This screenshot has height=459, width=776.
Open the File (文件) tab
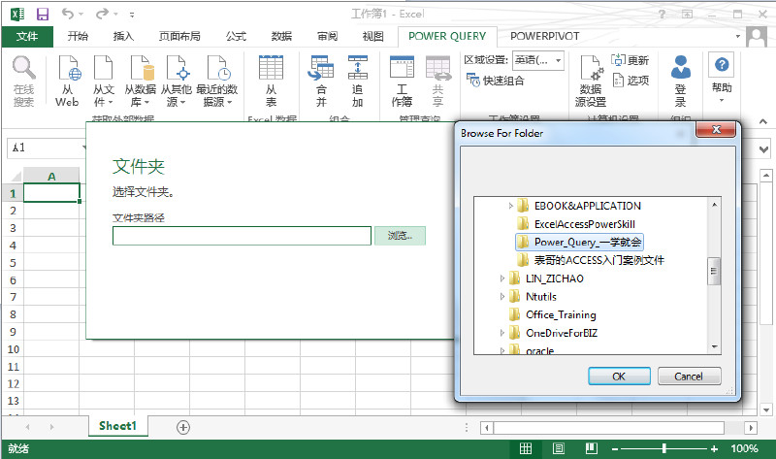pyautogui.click(x=27, y=36)
